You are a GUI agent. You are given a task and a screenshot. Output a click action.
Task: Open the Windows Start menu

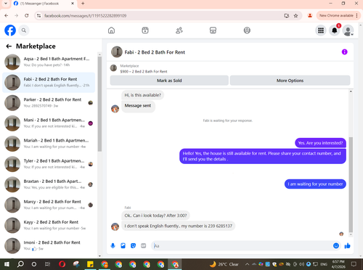click(7, 264)
